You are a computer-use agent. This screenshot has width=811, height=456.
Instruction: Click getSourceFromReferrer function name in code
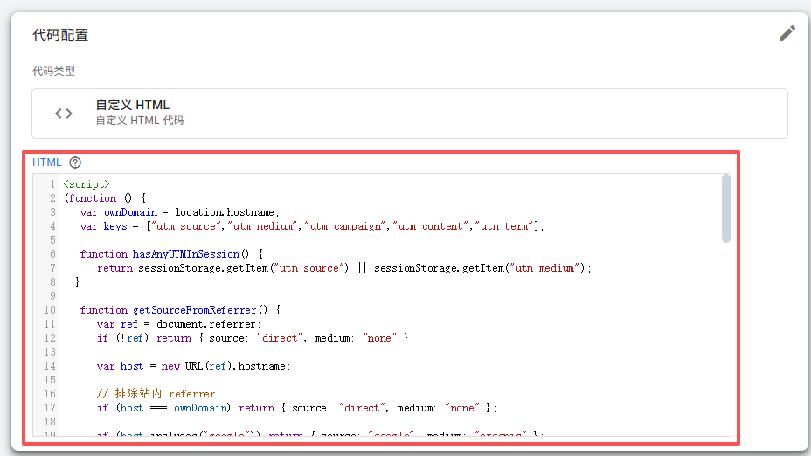(x=195, y=310)
